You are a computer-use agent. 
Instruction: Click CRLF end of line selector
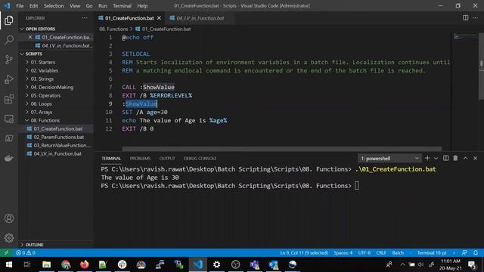[381, 253]
